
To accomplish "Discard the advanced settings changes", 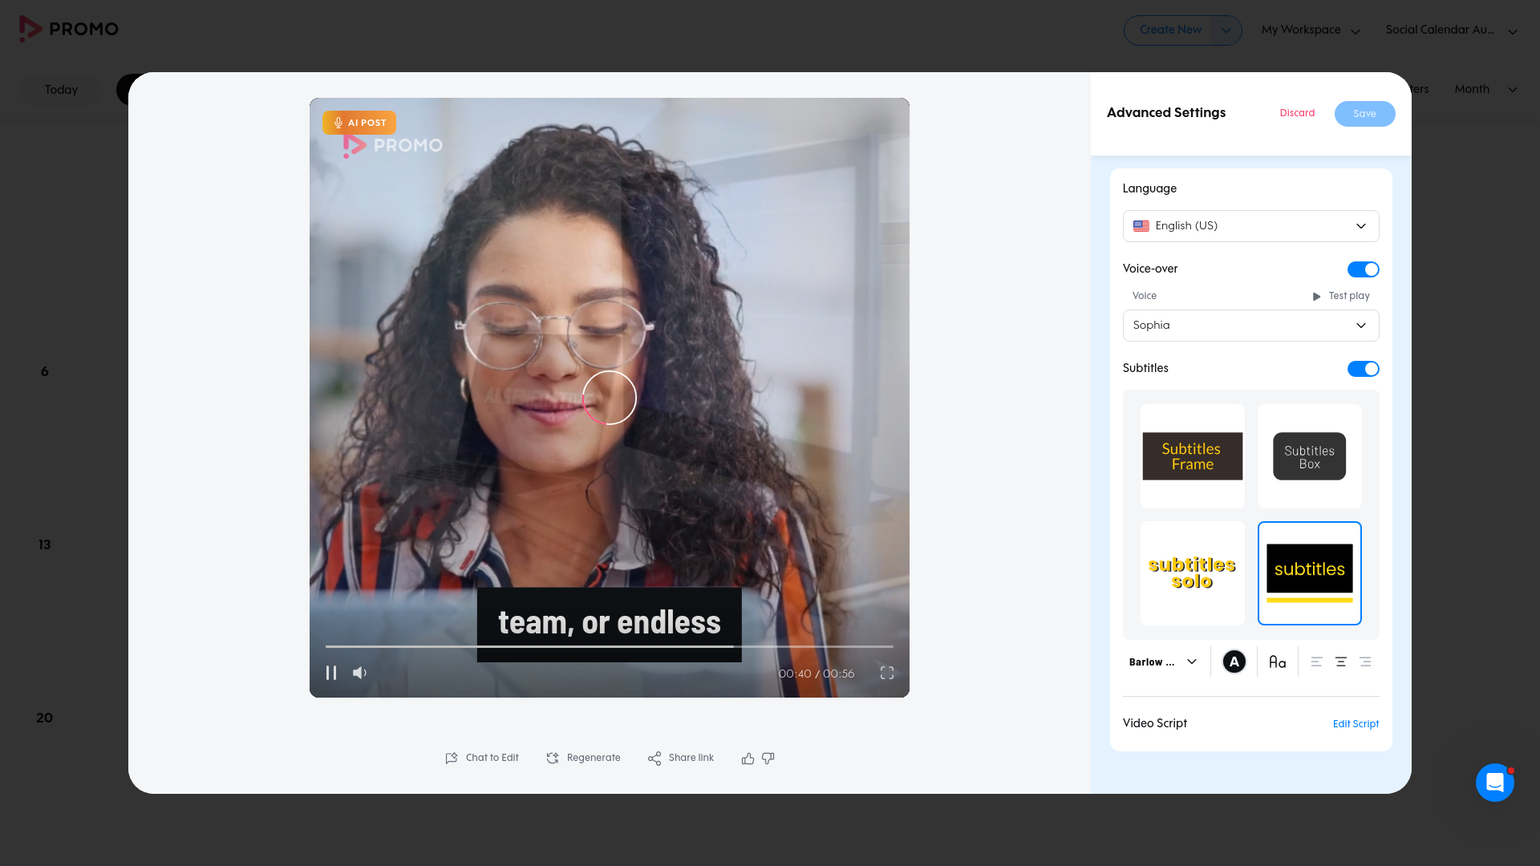I will 1297,113.
